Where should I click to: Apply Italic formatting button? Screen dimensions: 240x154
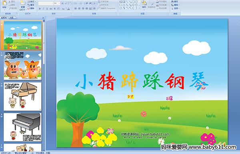(x=43, y=9)
